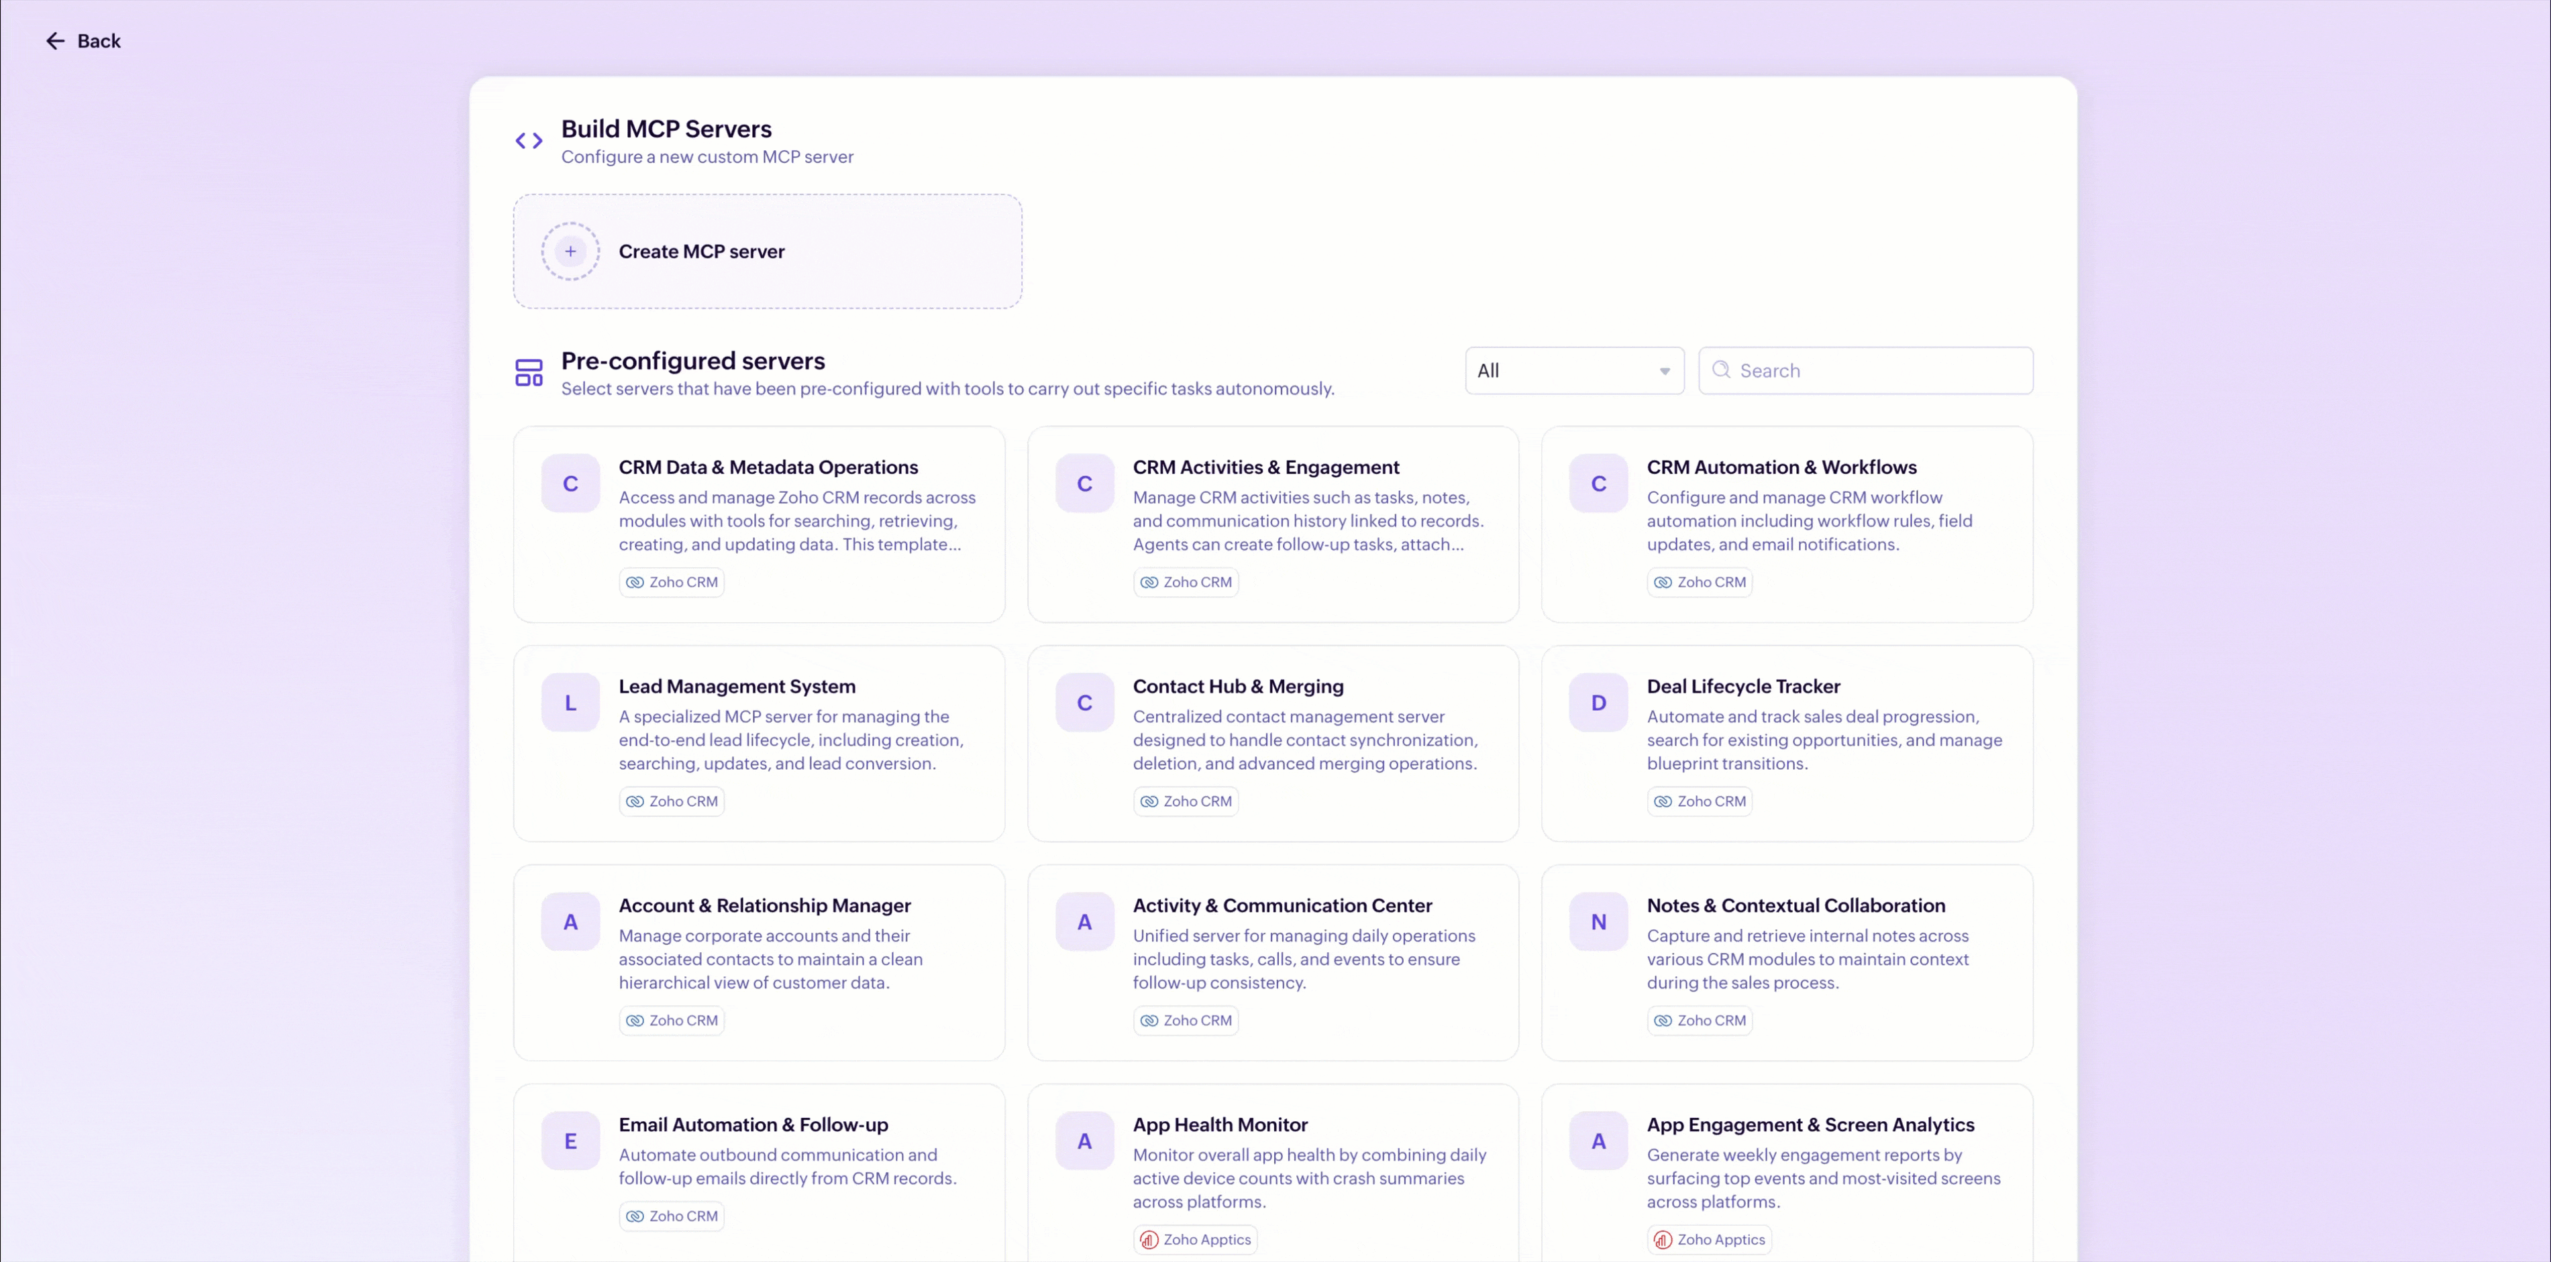2551x1262 pixels.
Task: Click the C avatar of CRM Activities & Engagement
Action: click(x=1084, y=483)
